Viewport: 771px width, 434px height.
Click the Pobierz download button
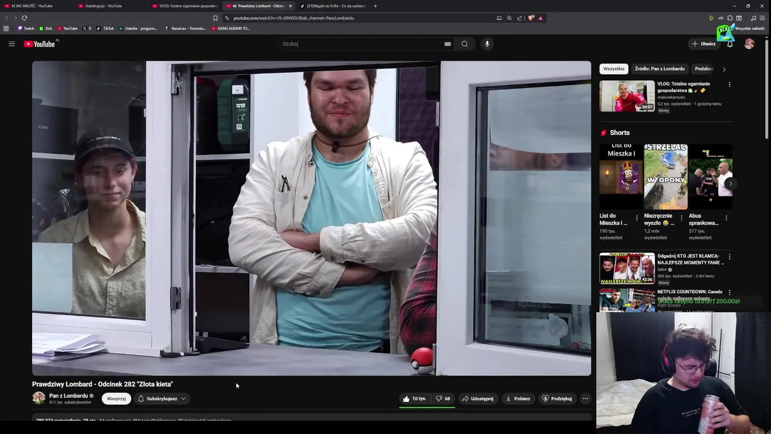(x=518, y=398)
